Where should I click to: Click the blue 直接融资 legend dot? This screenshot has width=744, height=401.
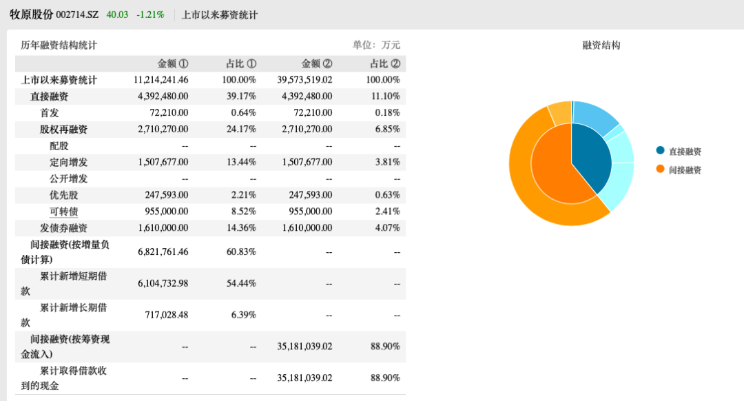[661, 151]
